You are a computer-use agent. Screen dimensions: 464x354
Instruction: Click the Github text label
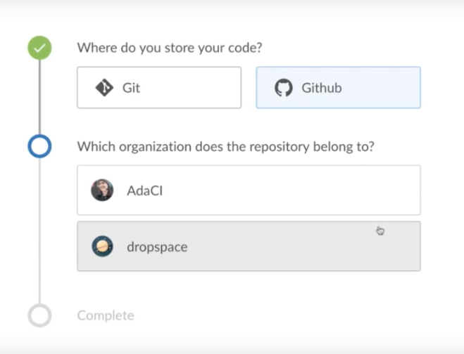point(322,88)
